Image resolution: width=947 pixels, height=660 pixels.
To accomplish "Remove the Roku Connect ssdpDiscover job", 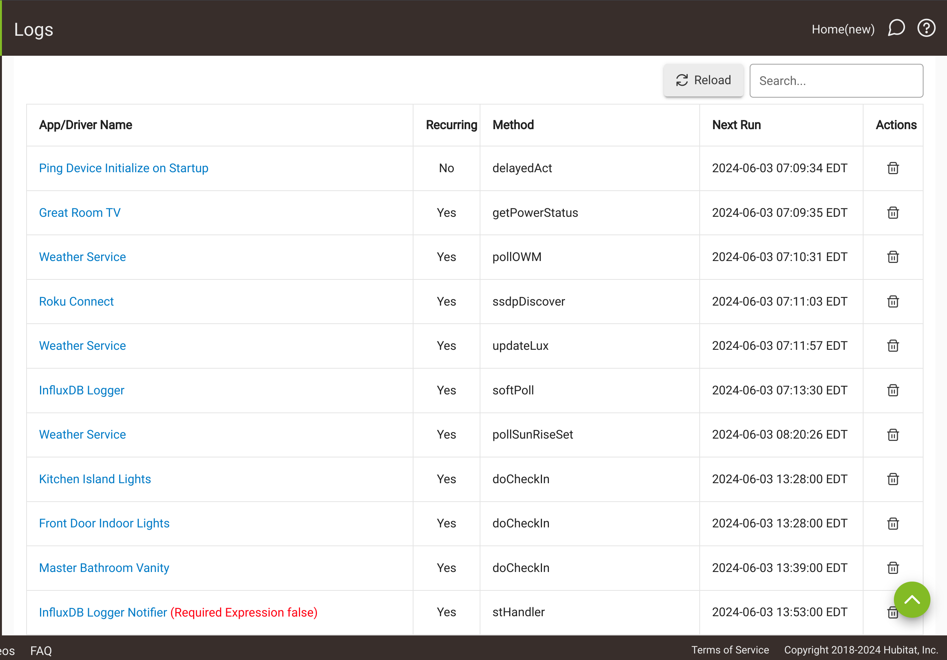I will 892,301.
